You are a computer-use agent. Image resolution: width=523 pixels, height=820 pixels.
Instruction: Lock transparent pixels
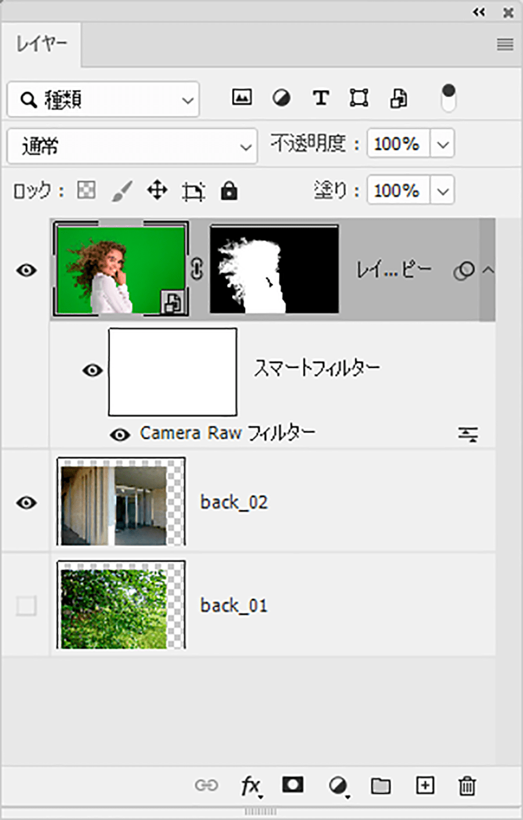86,190
